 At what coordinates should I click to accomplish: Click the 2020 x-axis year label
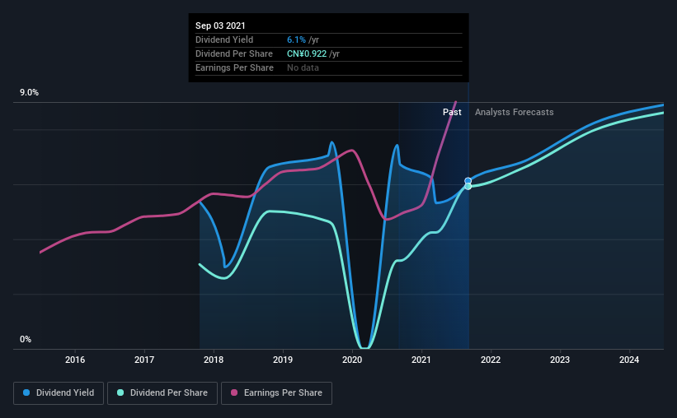pos(352,360)
